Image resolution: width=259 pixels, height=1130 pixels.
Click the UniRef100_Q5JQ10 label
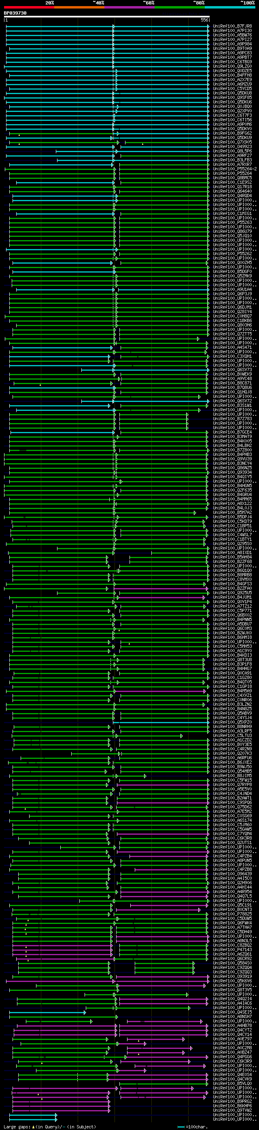(x=232, y=236)
